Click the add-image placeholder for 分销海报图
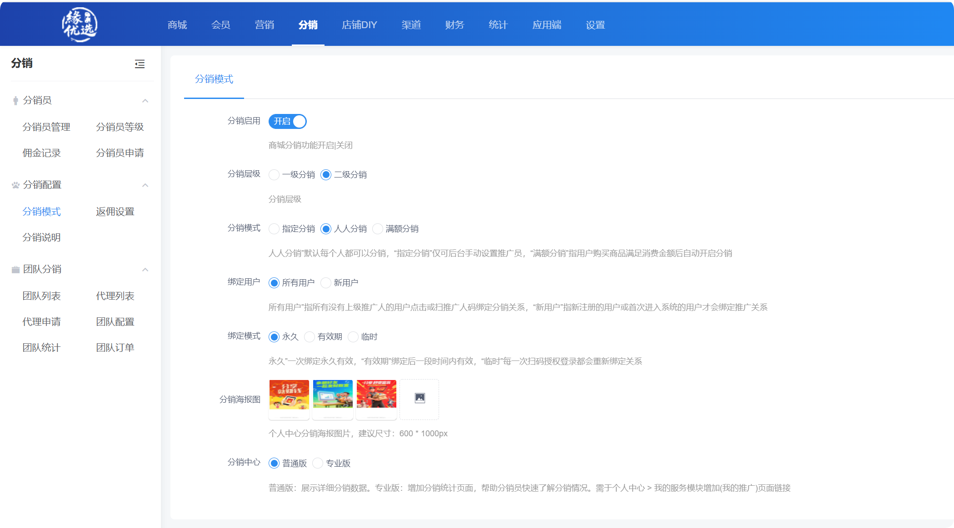Viewport: 954px width, 528px height. tap(420, 399)
